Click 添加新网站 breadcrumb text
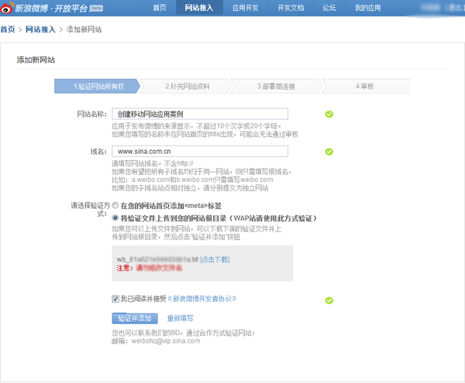Screen dimensions: 465x383 point(84,29)
